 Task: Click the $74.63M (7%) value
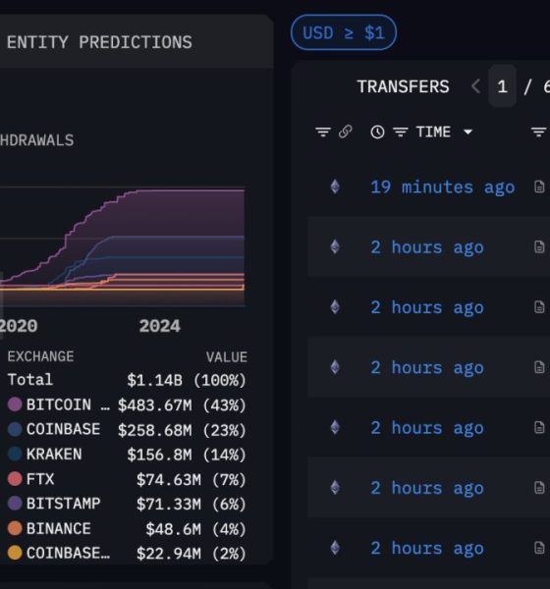191,480
